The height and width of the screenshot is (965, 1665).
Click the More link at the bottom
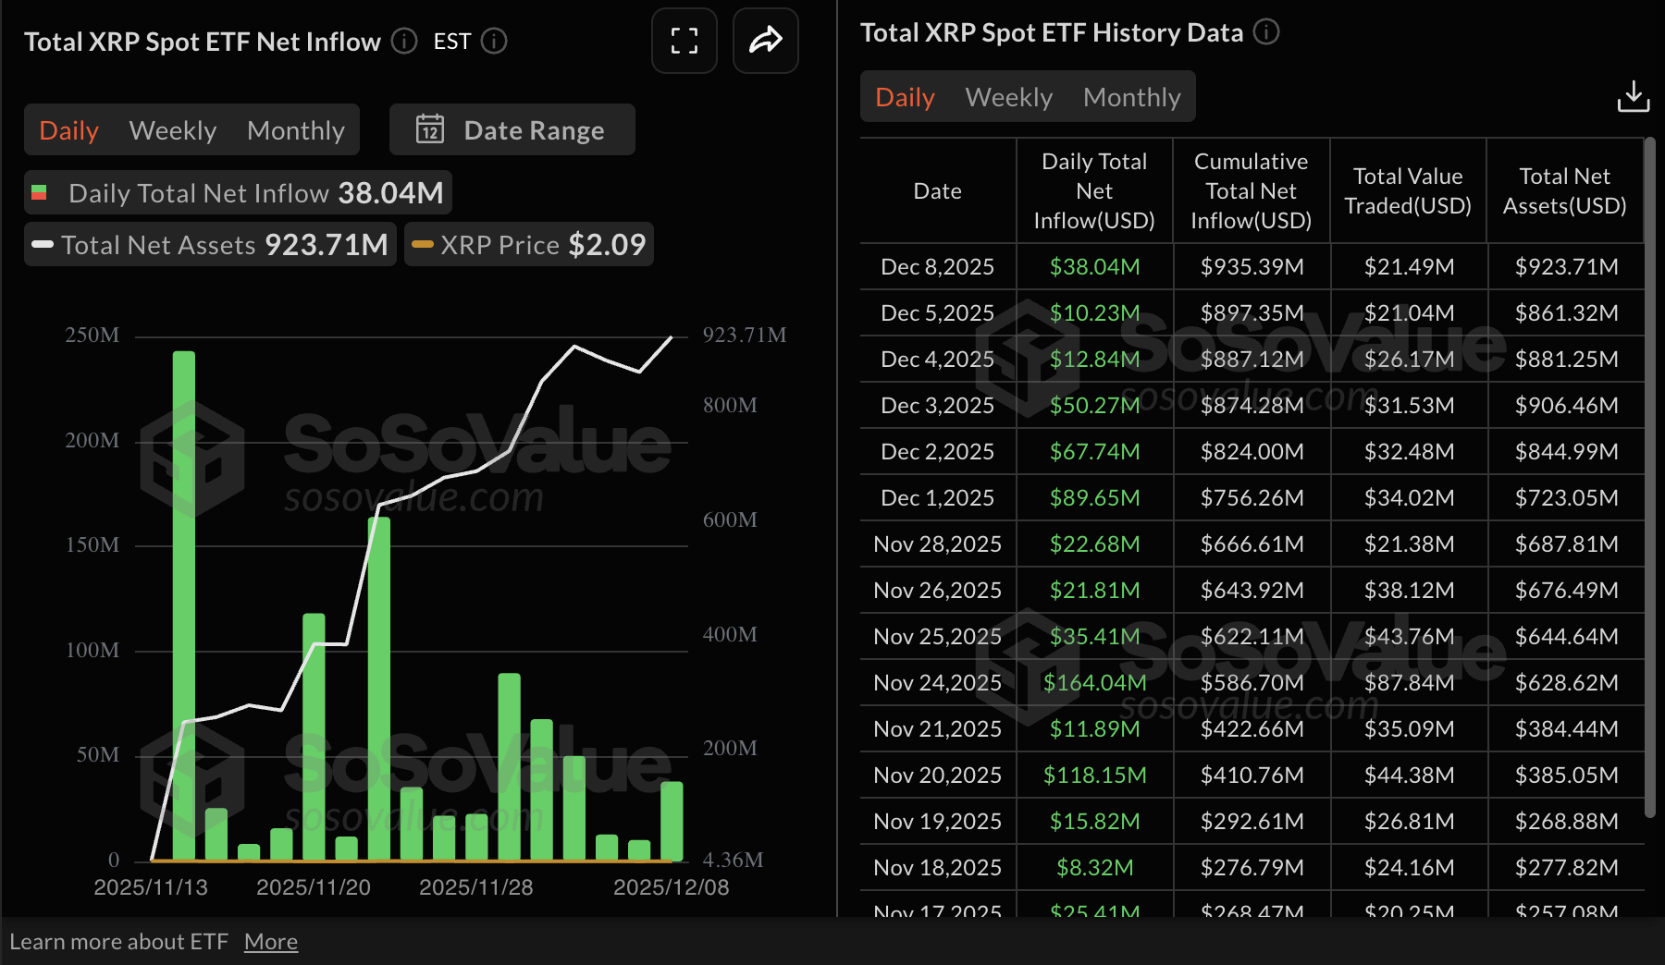click(270, 941)
